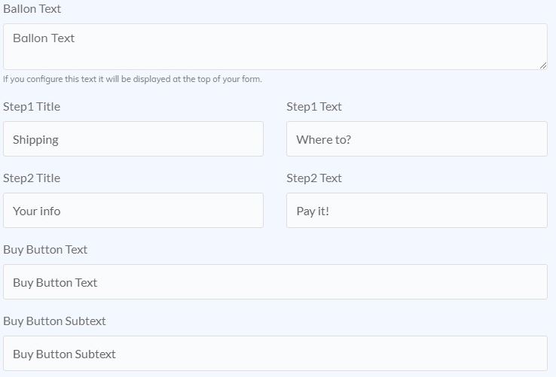
Task: Click the Shipping placeholder text
Action: (35, 140)
